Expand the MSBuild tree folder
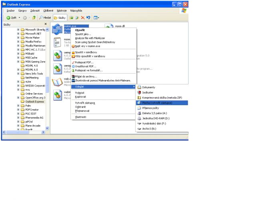Viewport: 275px width, 200px height. click(x=18, y=54)
